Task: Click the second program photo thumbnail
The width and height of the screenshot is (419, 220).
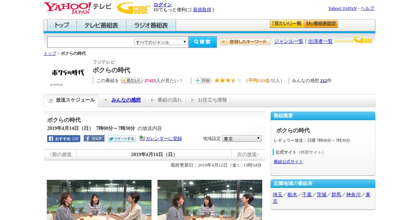Action: 210,200
